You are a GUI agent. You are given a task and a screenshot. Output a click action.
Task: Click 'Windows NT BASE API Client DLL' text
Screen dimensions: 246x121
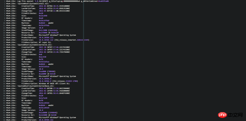54,84
